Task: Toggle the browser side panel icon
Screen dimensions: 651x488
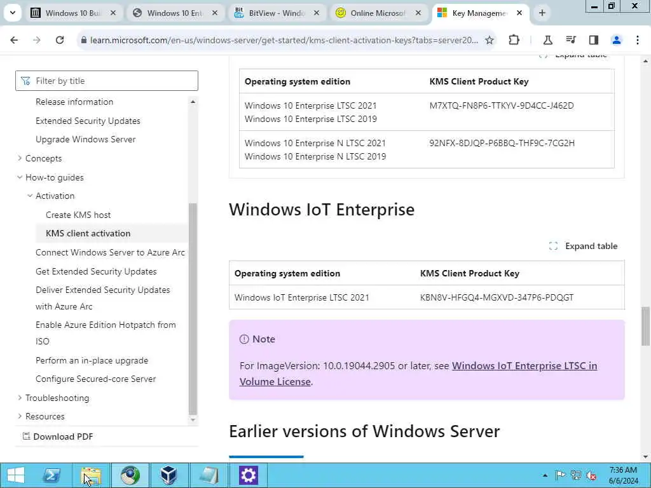Action: coord(594,40)
